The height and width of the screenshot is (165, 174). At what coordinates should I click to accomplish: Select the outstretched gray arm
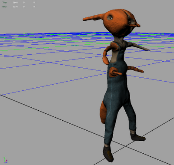coord(138,46)
